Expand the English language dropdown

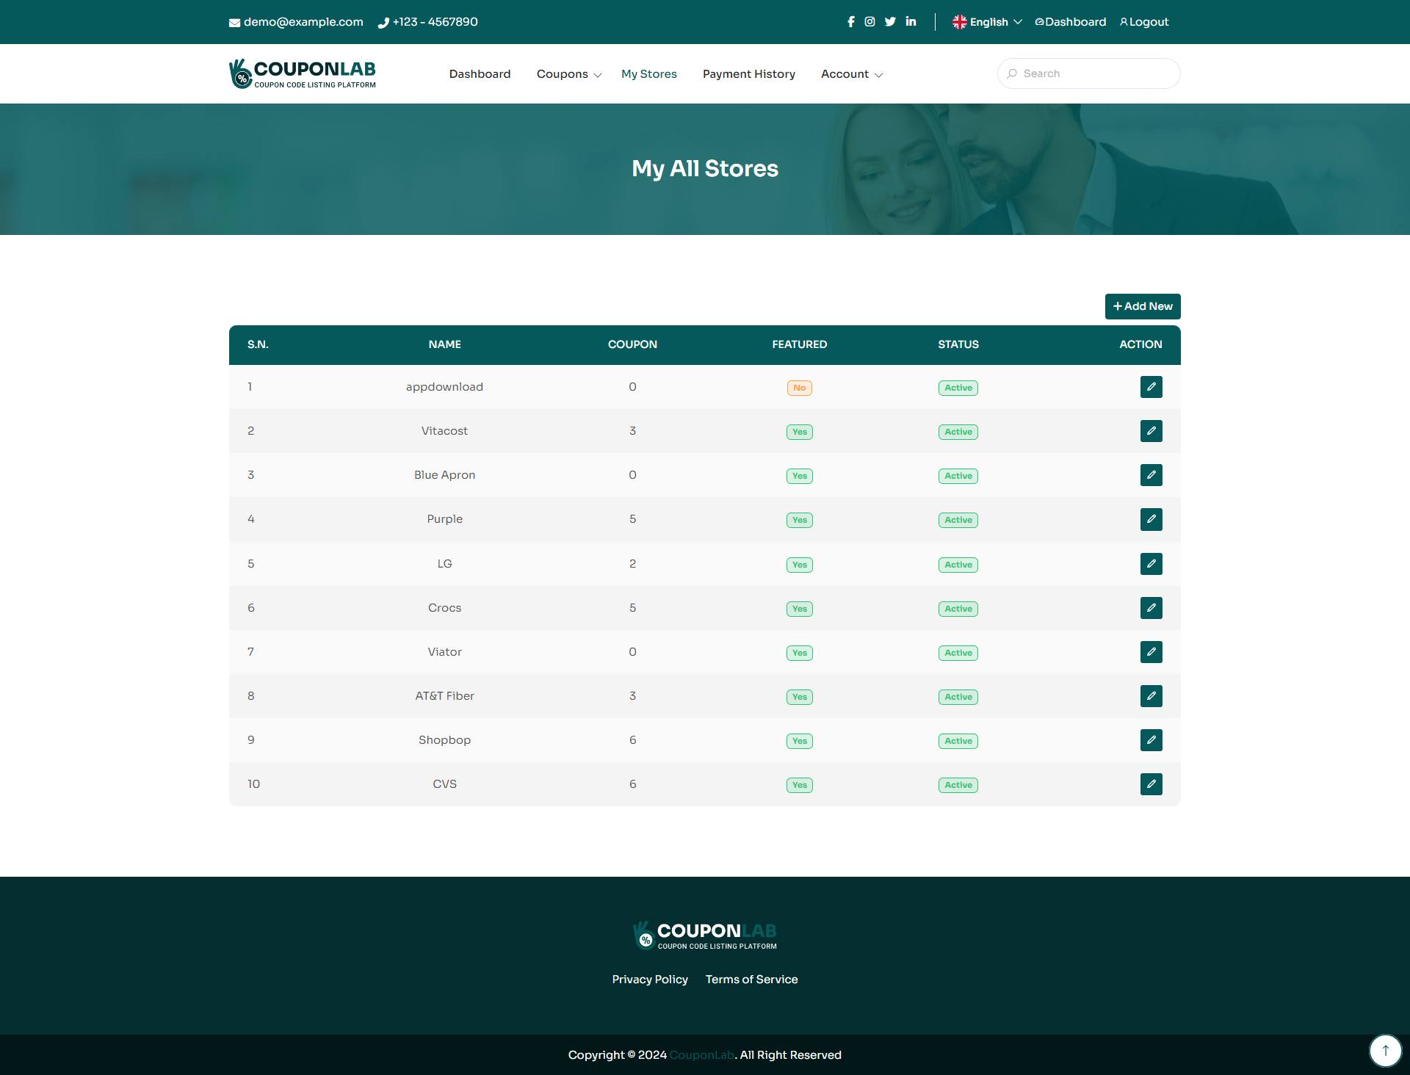pyautogui.click(x=987, y=22)
